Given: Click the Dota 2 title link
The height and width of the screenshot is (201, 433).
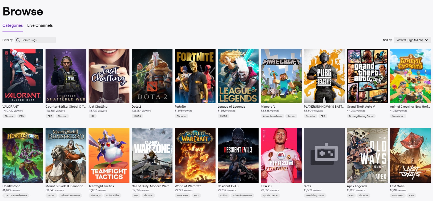Looking at the screenshot, I should click(x=136, y=107).
